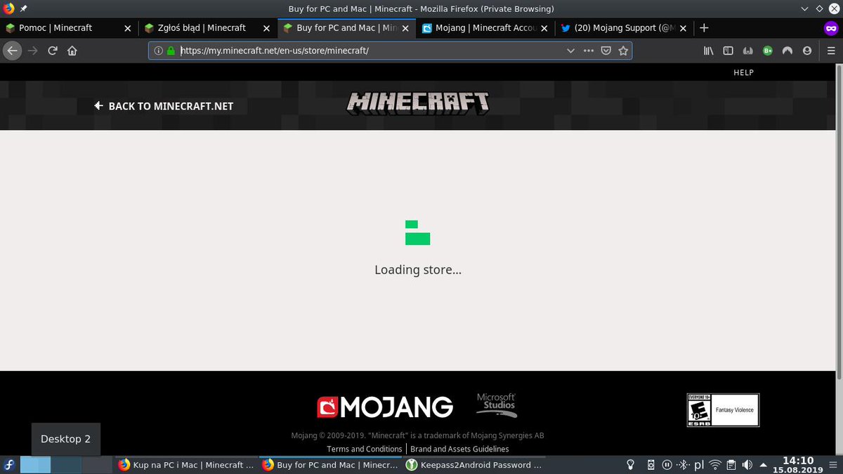
Task: Open the clipboard tray icon
Action: click(731, 465)
